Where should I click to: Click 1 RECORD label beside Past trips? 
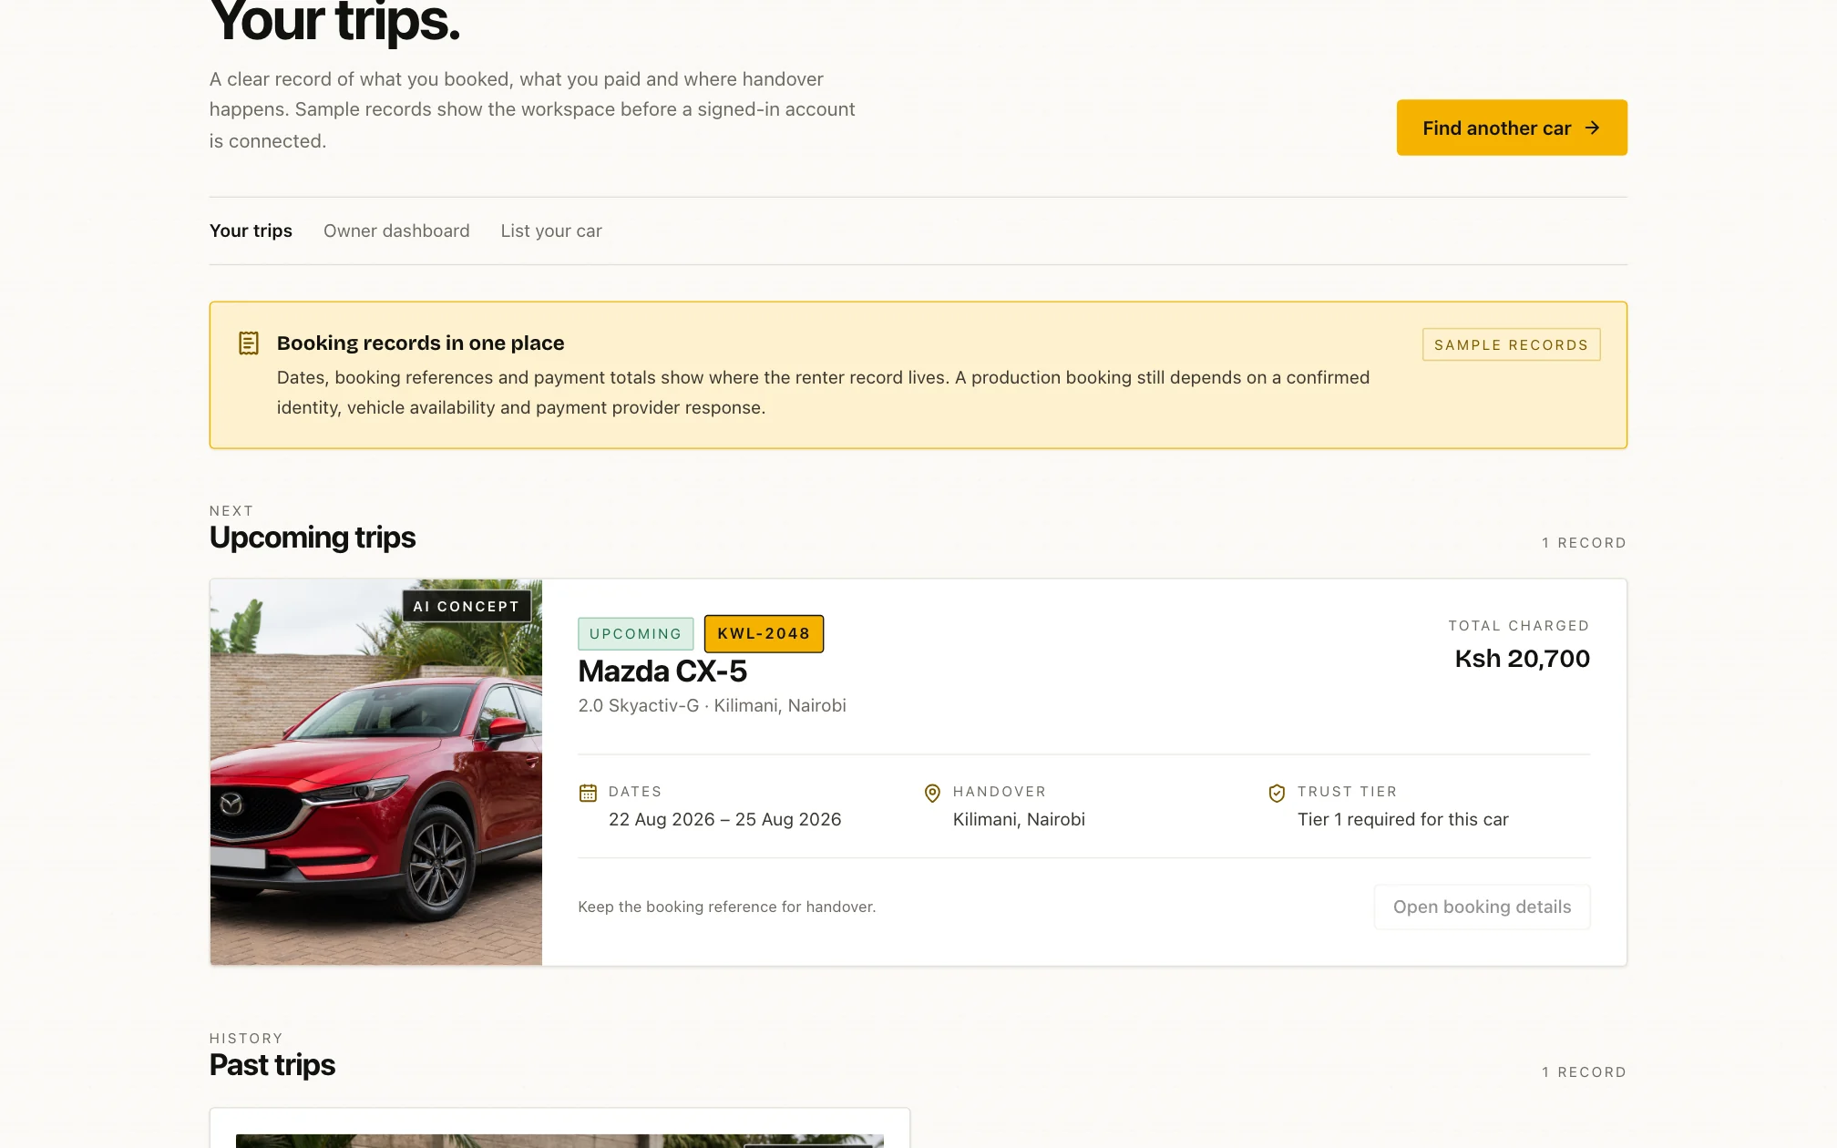1584,1072
